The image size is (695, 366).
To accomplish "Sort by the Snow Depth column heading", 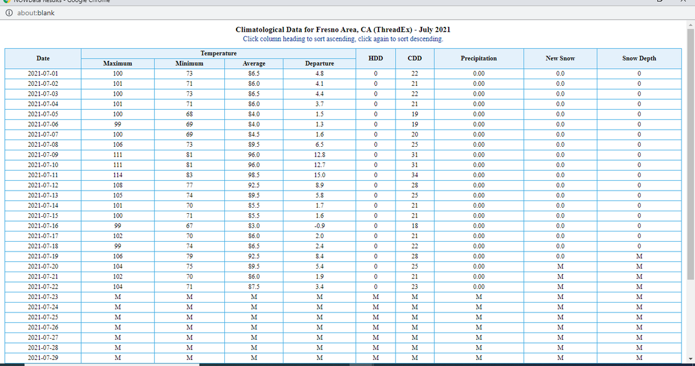I will (x=639, y=58).
